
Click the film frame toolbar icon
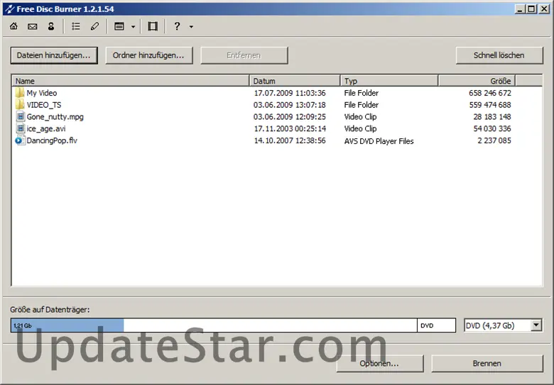pyautogui.click(x=153, y=26)
